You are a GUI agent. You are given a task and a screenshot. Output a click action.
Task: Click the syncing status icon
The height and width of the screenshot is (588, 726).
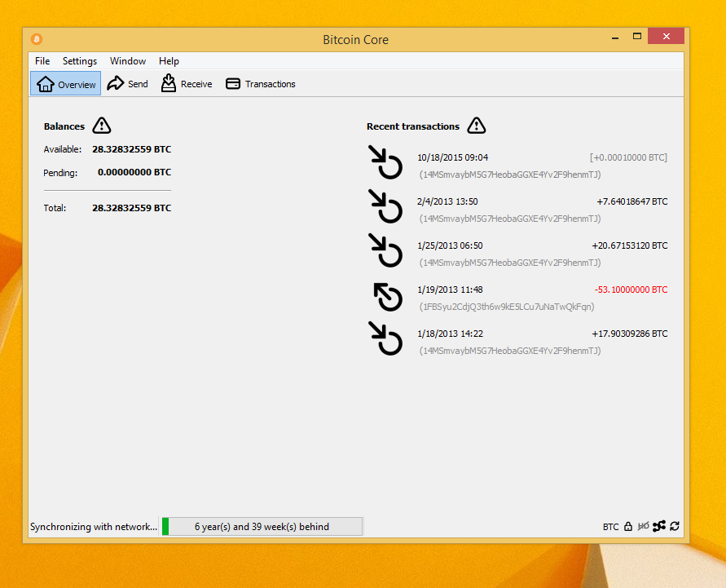pos(675,526)
